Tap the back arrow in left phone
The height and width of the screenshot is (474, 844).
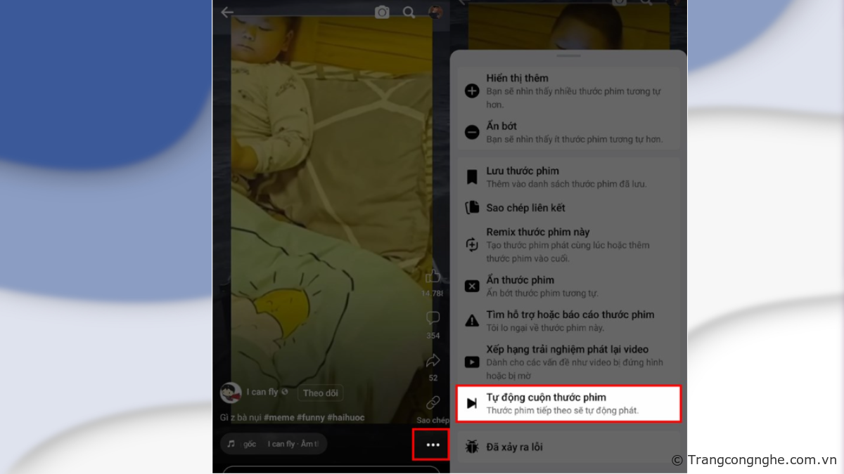[227, 13]
